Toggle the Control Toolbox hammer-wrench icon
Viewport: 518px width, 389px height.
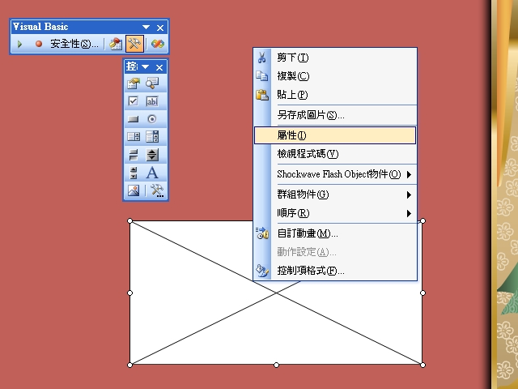point(134,44)
